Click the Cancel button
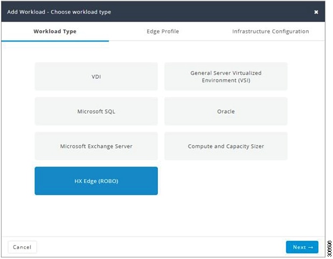 pyautogui.click(x=22, y=247)
